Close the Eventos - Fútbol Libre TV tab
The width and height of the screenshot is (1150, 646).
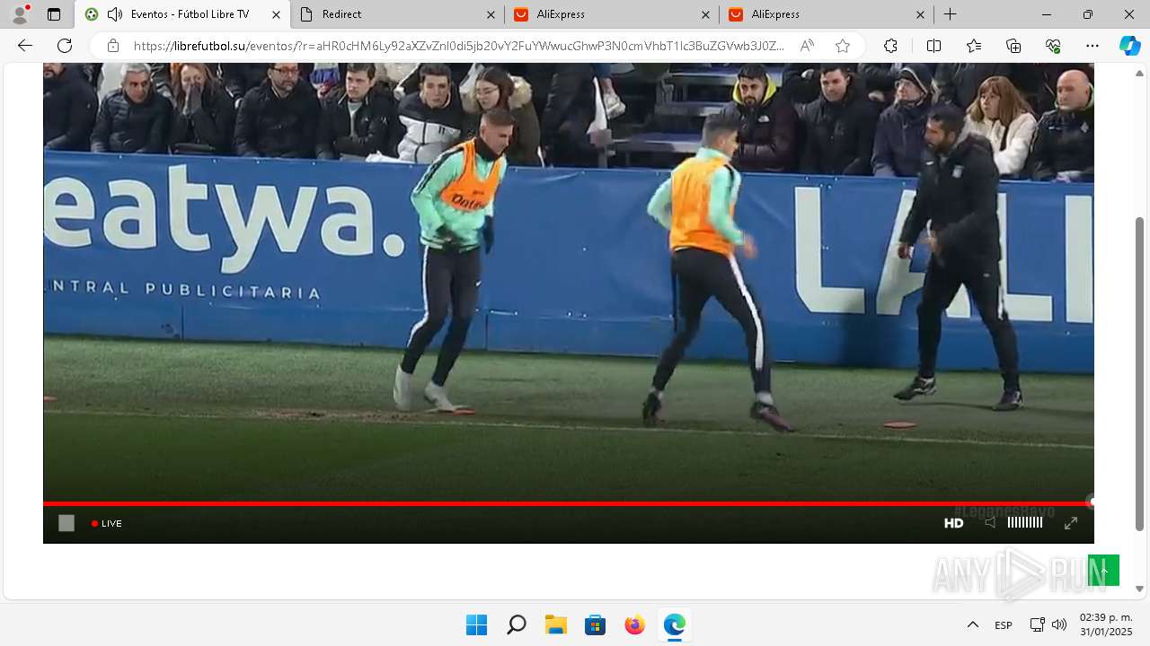[x=276, y=14]
